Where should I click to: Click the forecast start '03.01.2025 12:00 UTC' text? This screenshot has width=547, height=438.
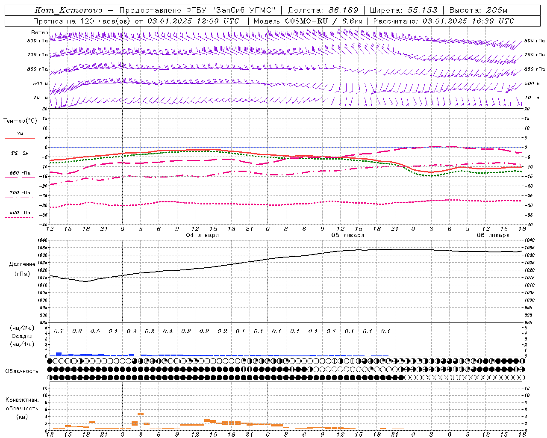pyautogui.click(x=193, y=21)
